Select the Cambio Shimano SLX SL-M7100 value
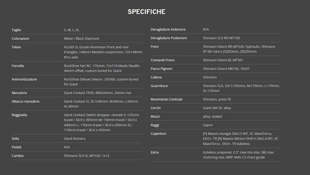Screen dimensions: 310x175 [x=87, y=156]
